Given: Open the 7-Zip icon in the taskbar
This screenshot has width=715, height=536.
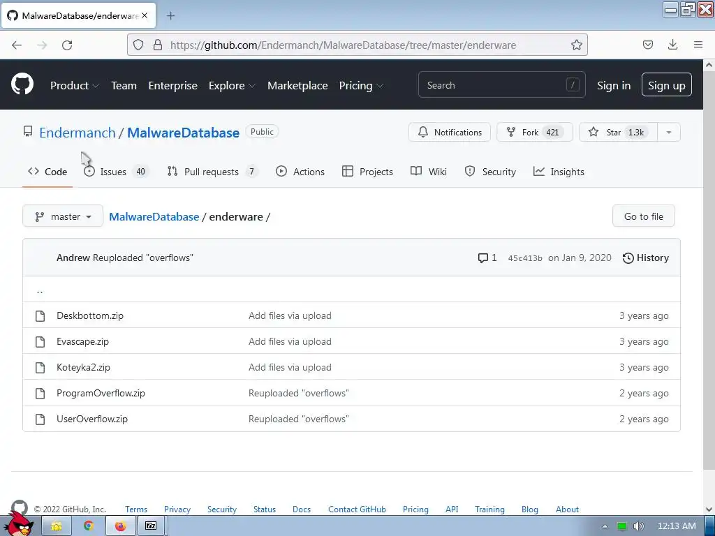Looking at the screenshot, I should click(151, 526).
